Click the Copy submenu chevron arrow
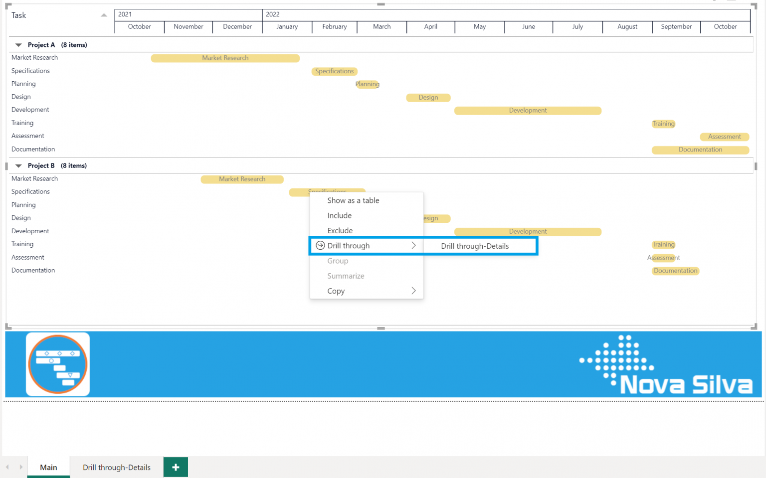 pos(413,291)
